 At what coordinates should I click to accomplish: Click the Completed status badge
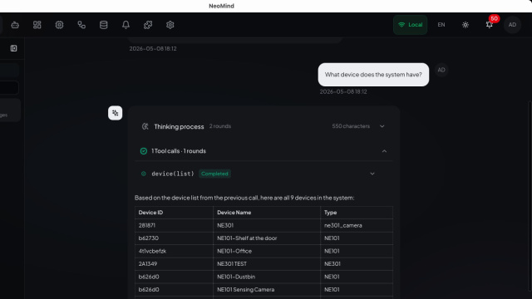[x=214, y=174]
